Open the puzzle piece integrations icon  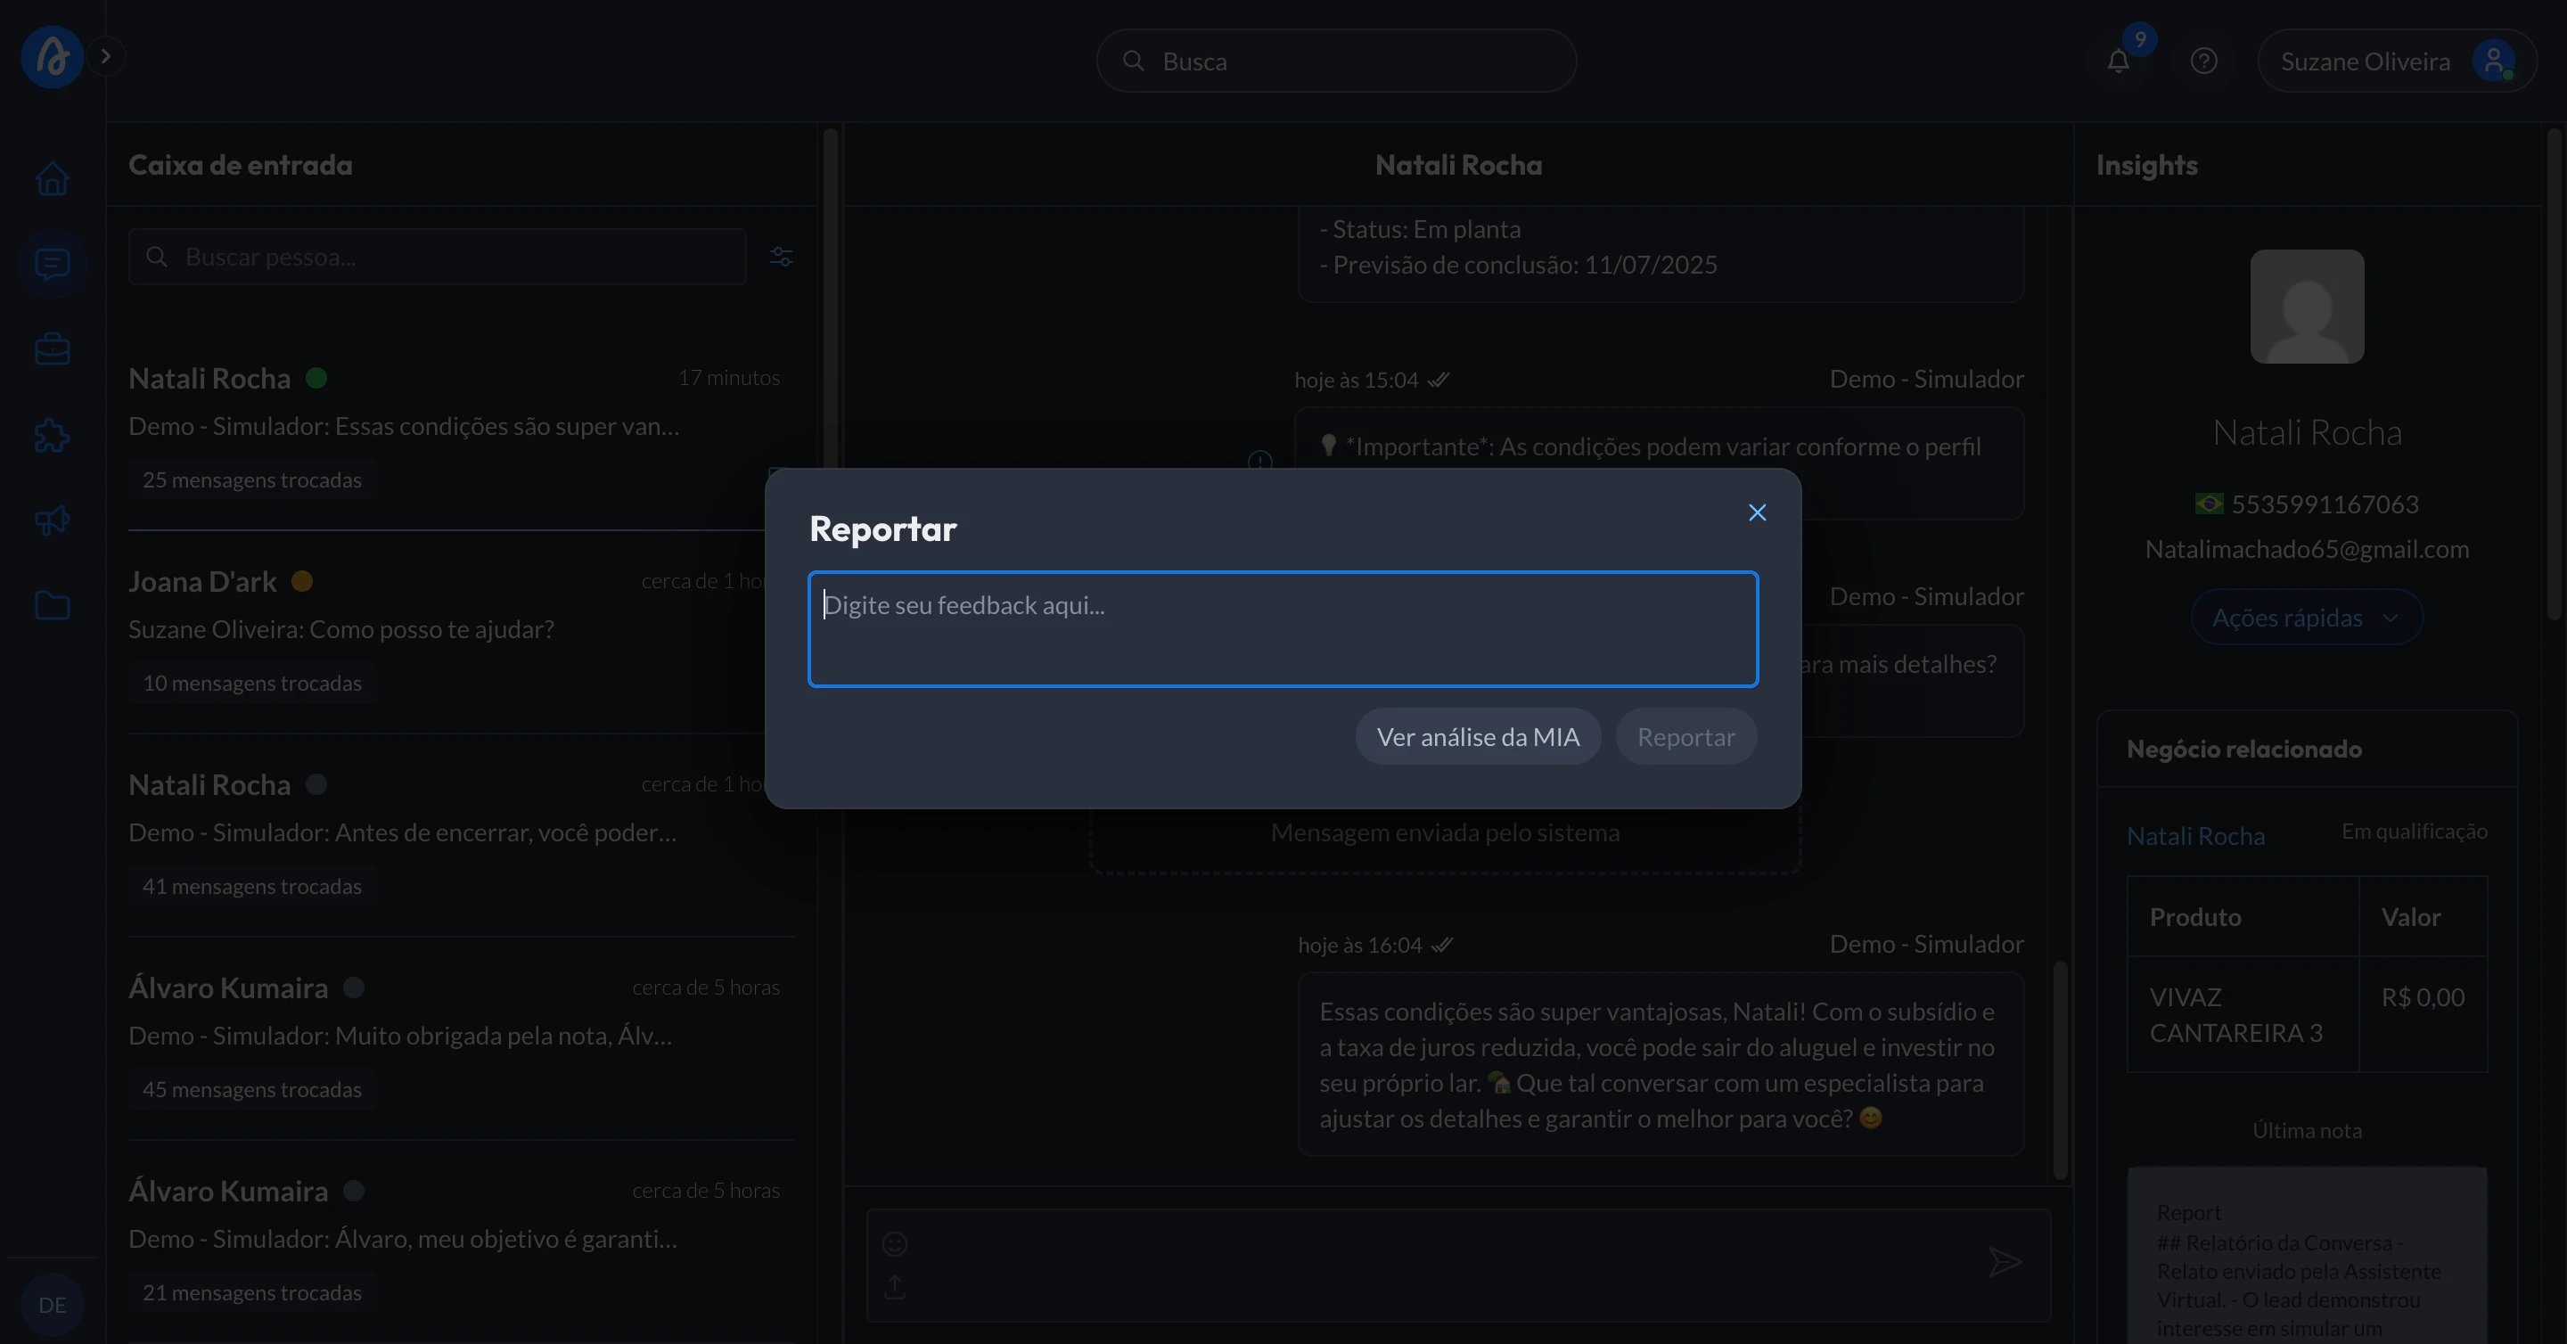[52, 436]
